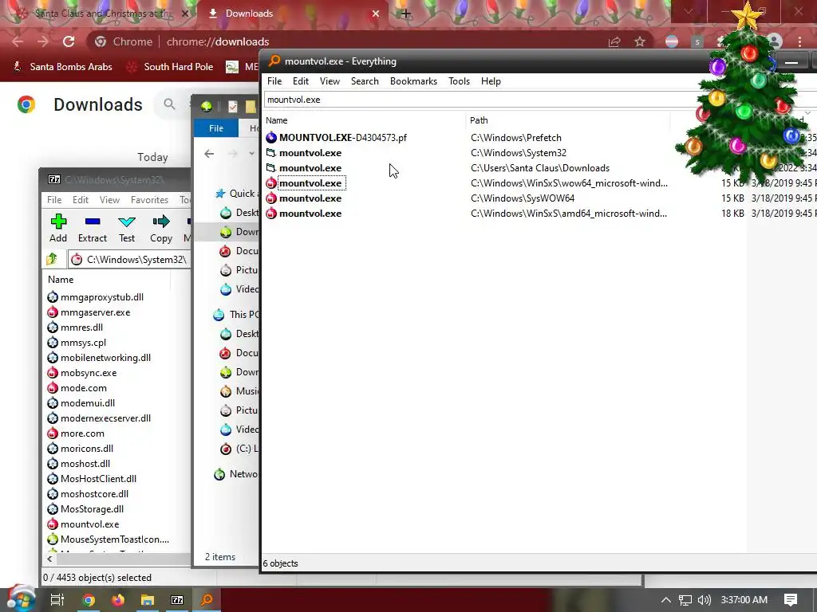This screenshot has height=612, width=817.
Task: Switch to Everything search taskbar icon
Action: [x=207, y=600]
